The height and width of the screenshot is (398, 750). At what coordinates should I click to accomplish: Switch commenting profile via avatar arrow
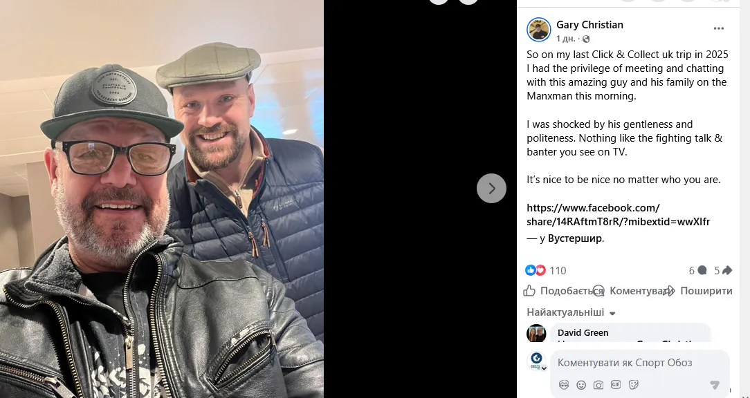click(544, 368)
